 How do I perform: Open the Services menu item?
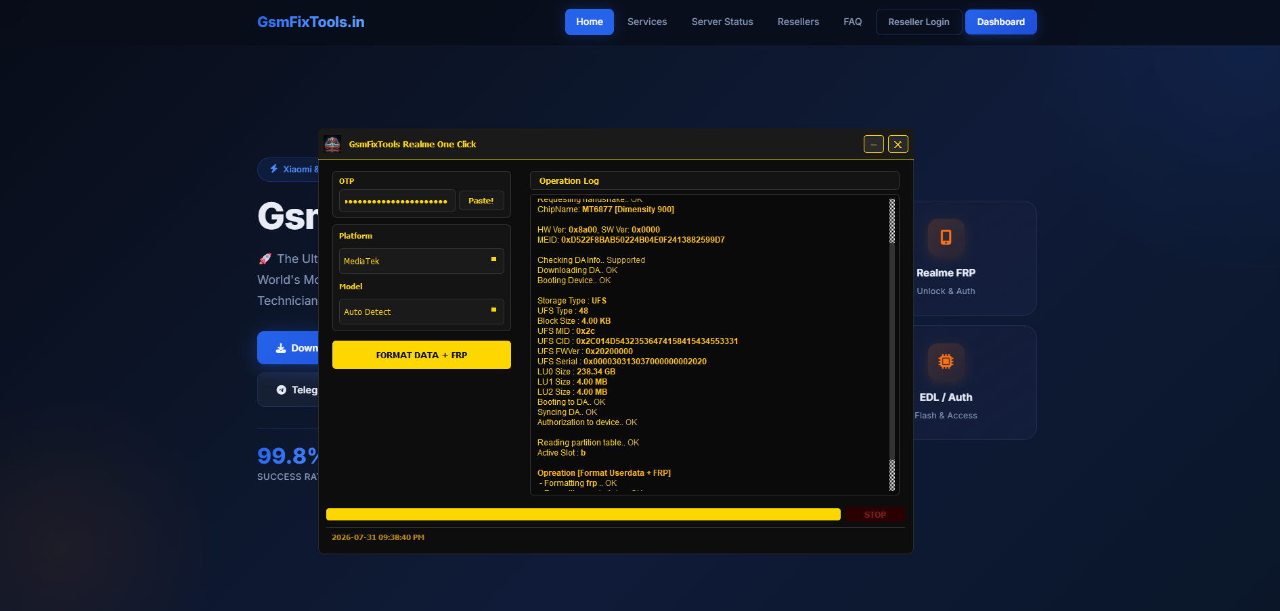pyautogui.click(x=647, y=22)
